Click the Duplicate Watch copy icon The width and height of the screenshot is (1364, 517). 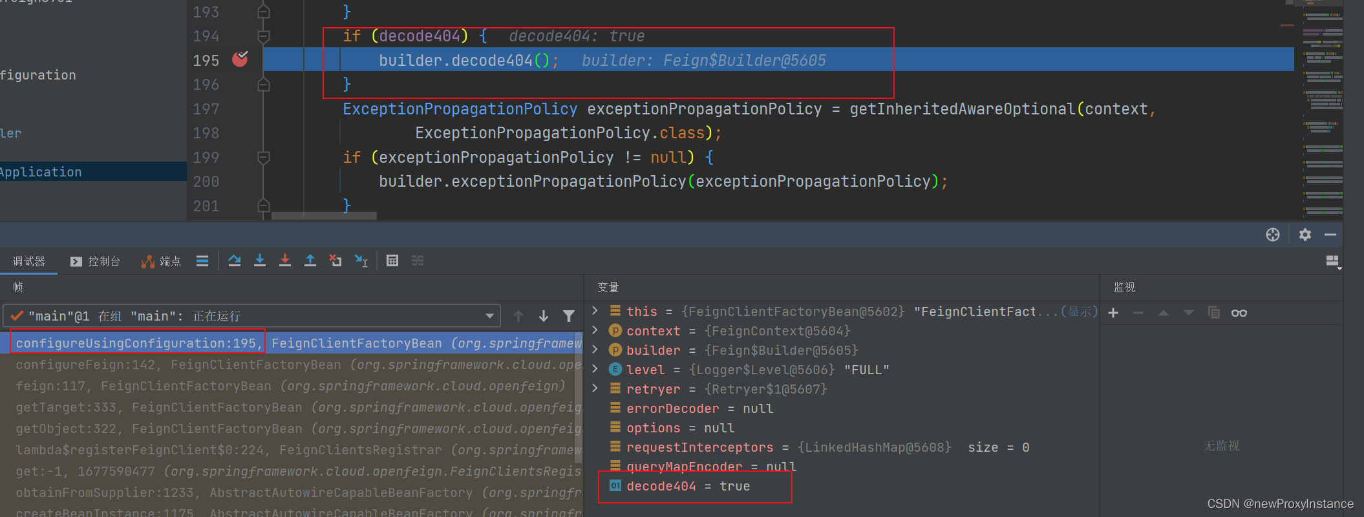click(1214, 313)
